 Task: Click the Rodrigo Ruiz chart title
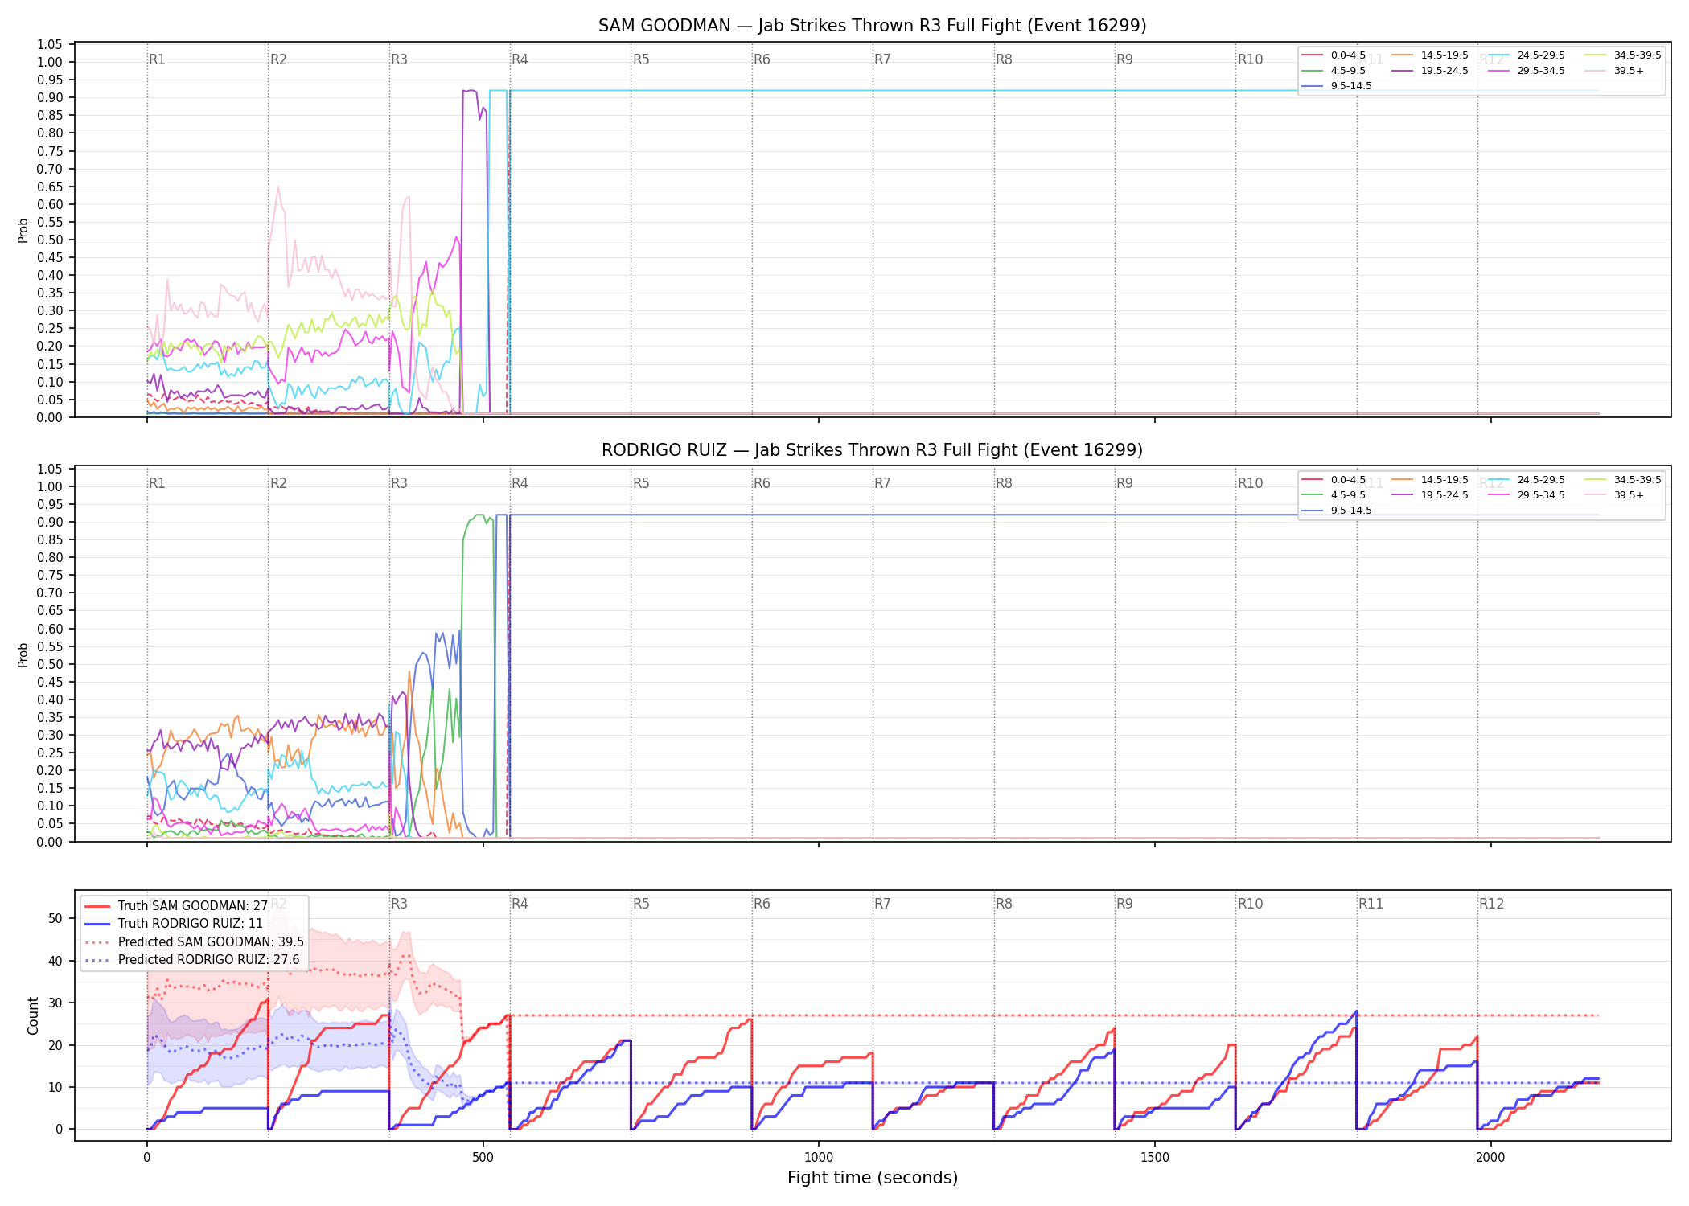point(872,450)
